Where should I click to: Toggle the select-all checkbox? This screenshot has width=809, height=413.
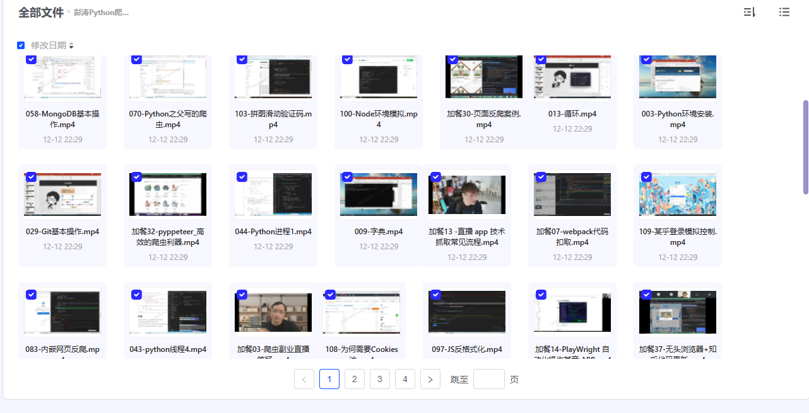(21, 45)
